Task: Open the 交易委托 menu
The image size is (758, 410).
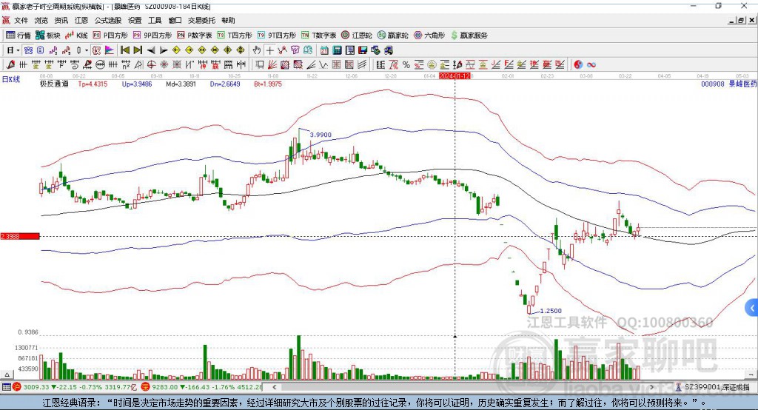Action: [x=201, y=20]
